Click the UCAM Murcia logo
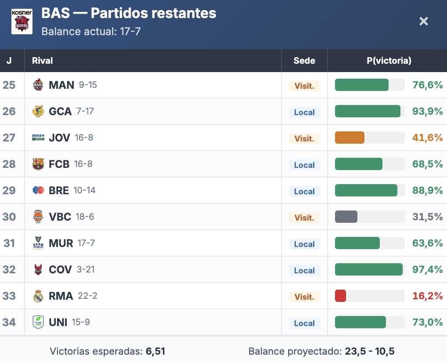This screenshot has height=363, width=447. coord(38,243)
